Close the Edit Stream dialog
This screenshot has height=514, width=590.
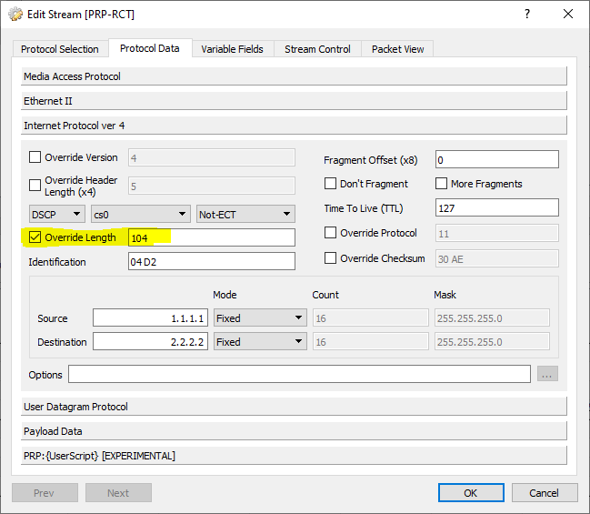[568, 14]
